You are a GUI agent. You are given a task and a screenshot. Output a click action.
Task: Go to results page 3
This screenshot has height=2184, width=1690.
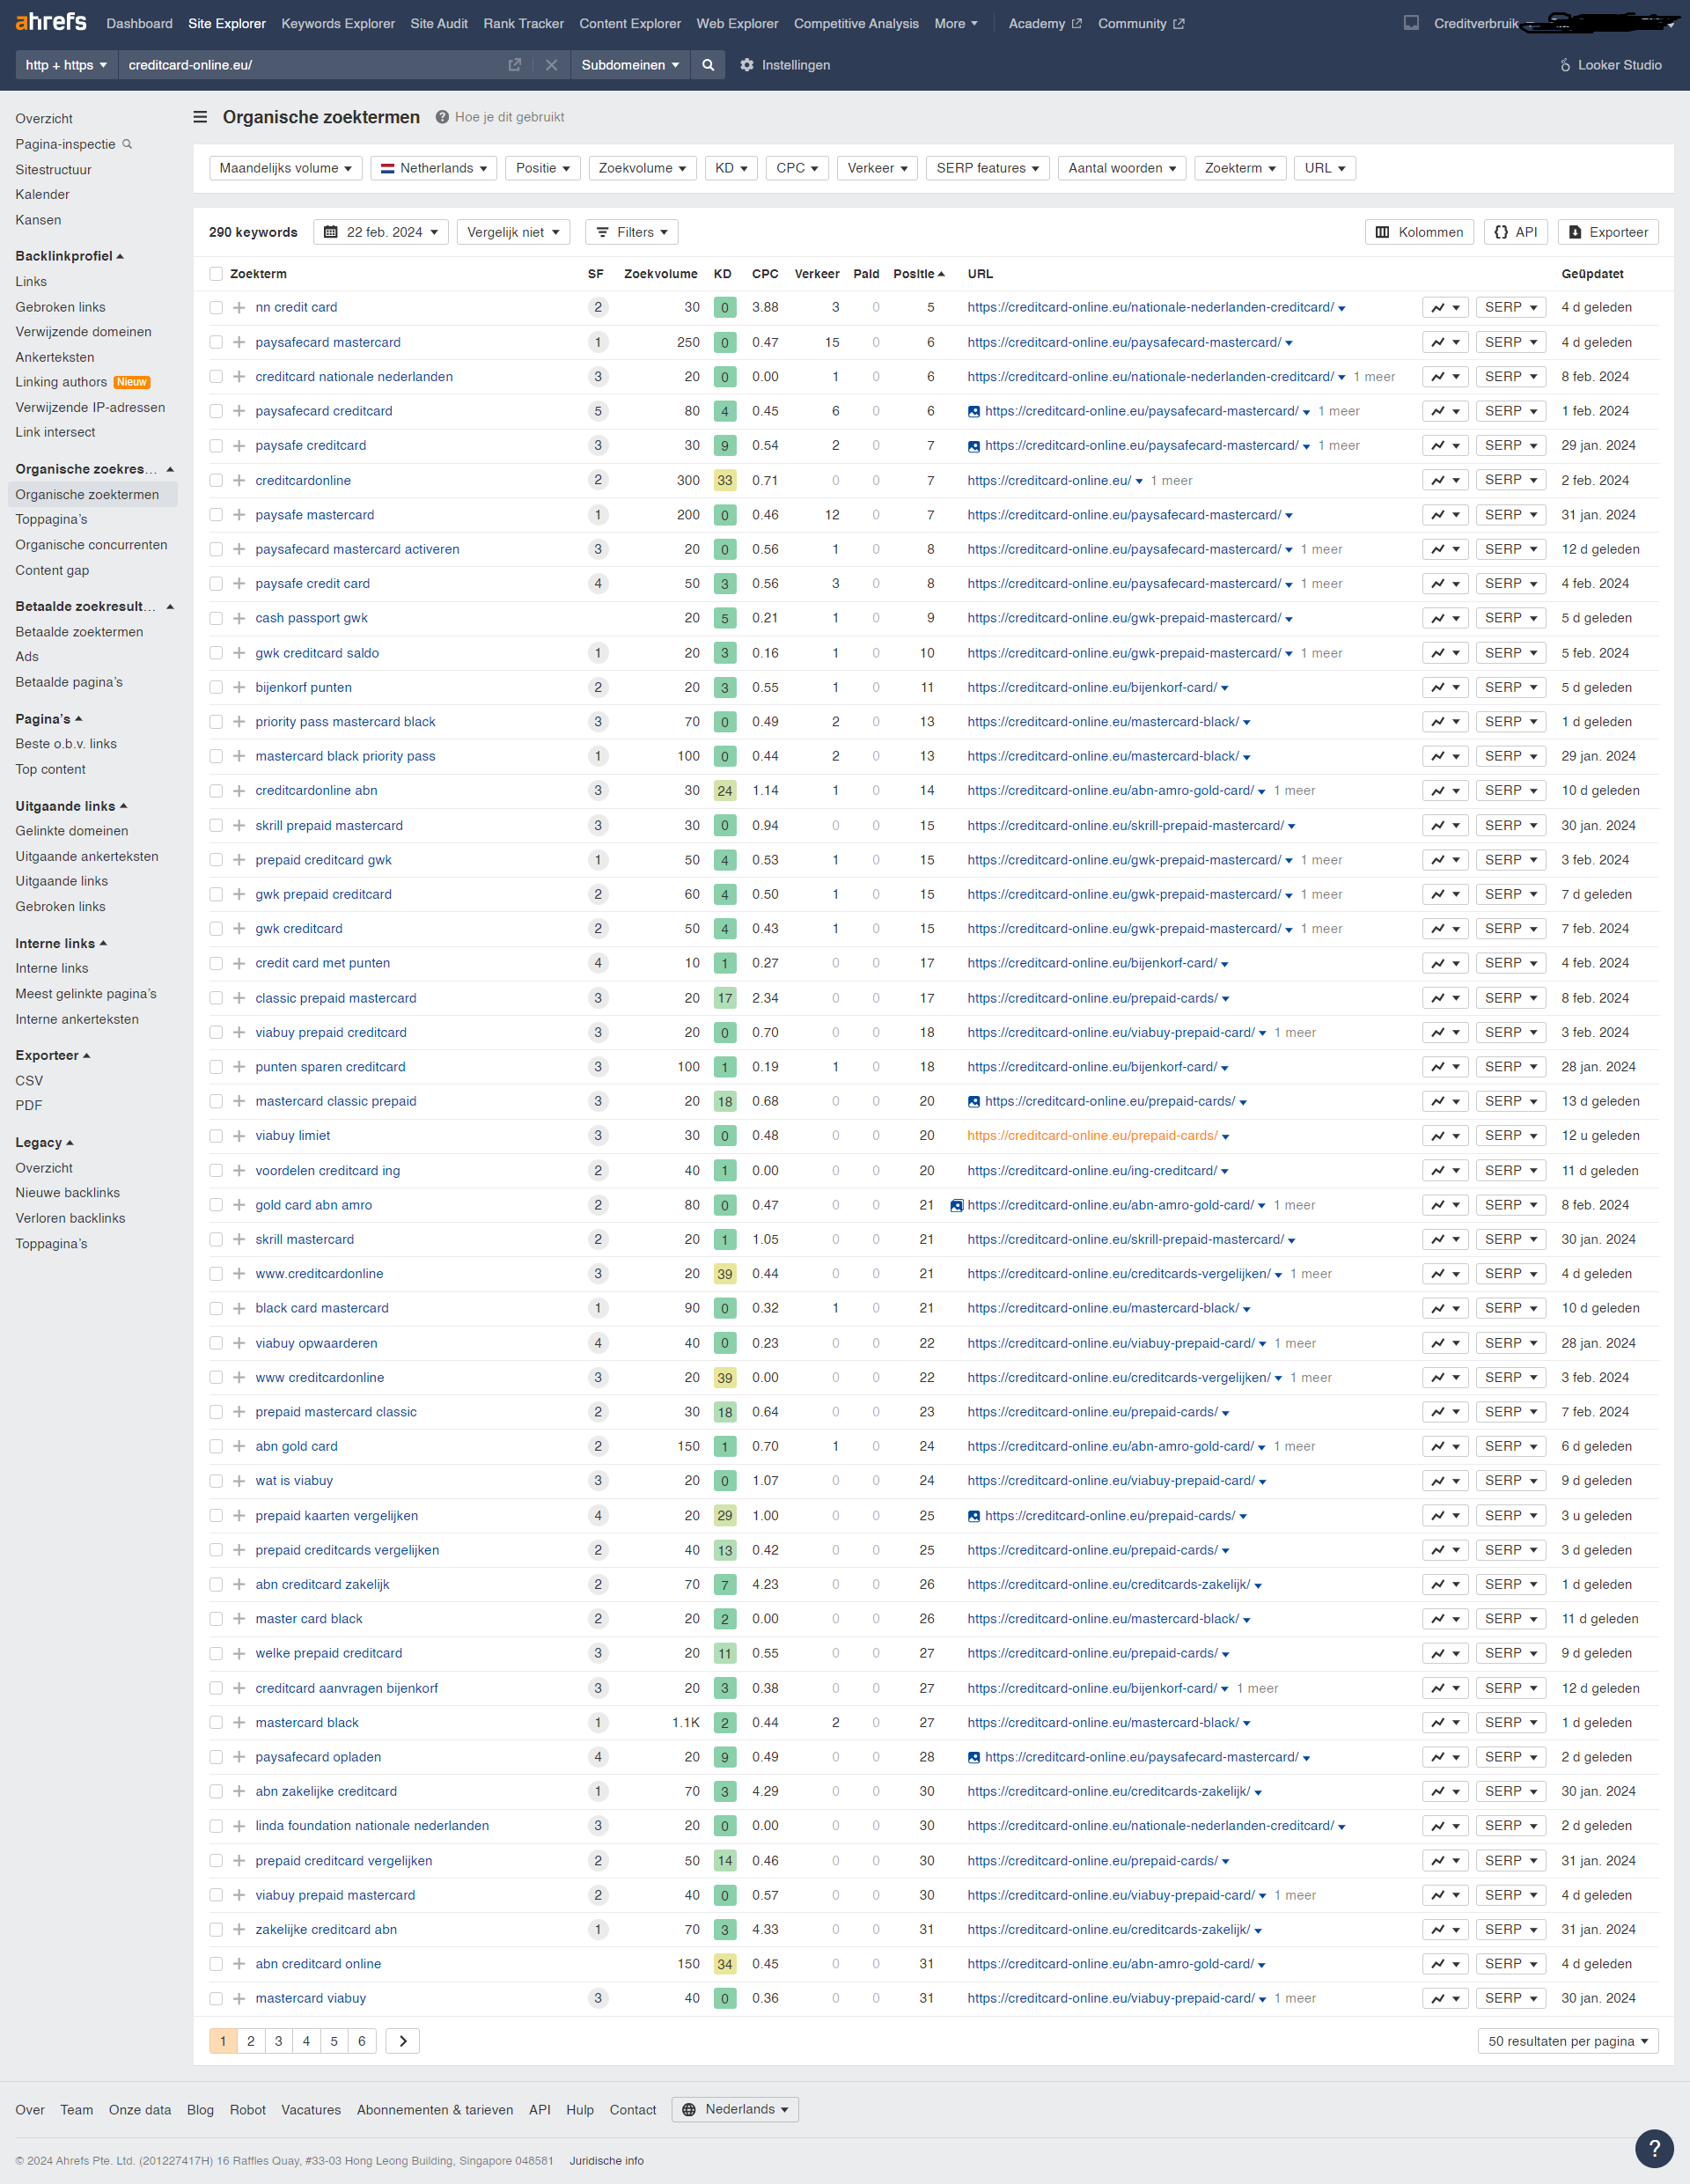tap(278, 2041)
